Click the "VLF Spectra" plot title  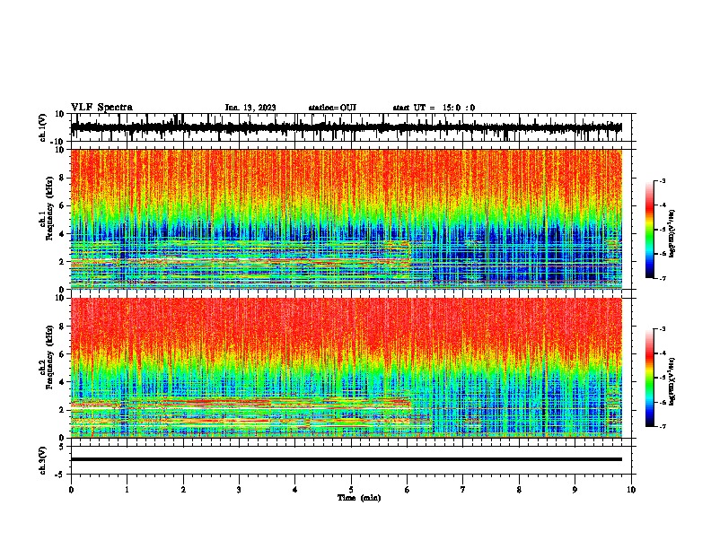tap(101, 108)
